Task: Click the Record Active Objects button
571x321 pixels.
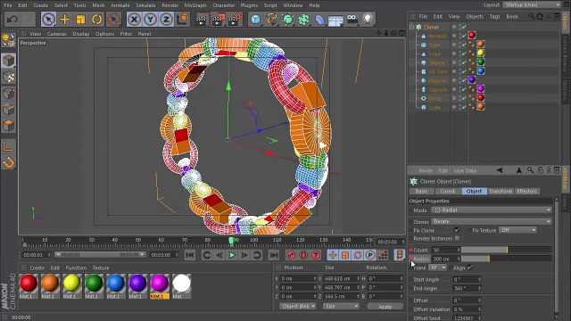Action: pos(291,255)
